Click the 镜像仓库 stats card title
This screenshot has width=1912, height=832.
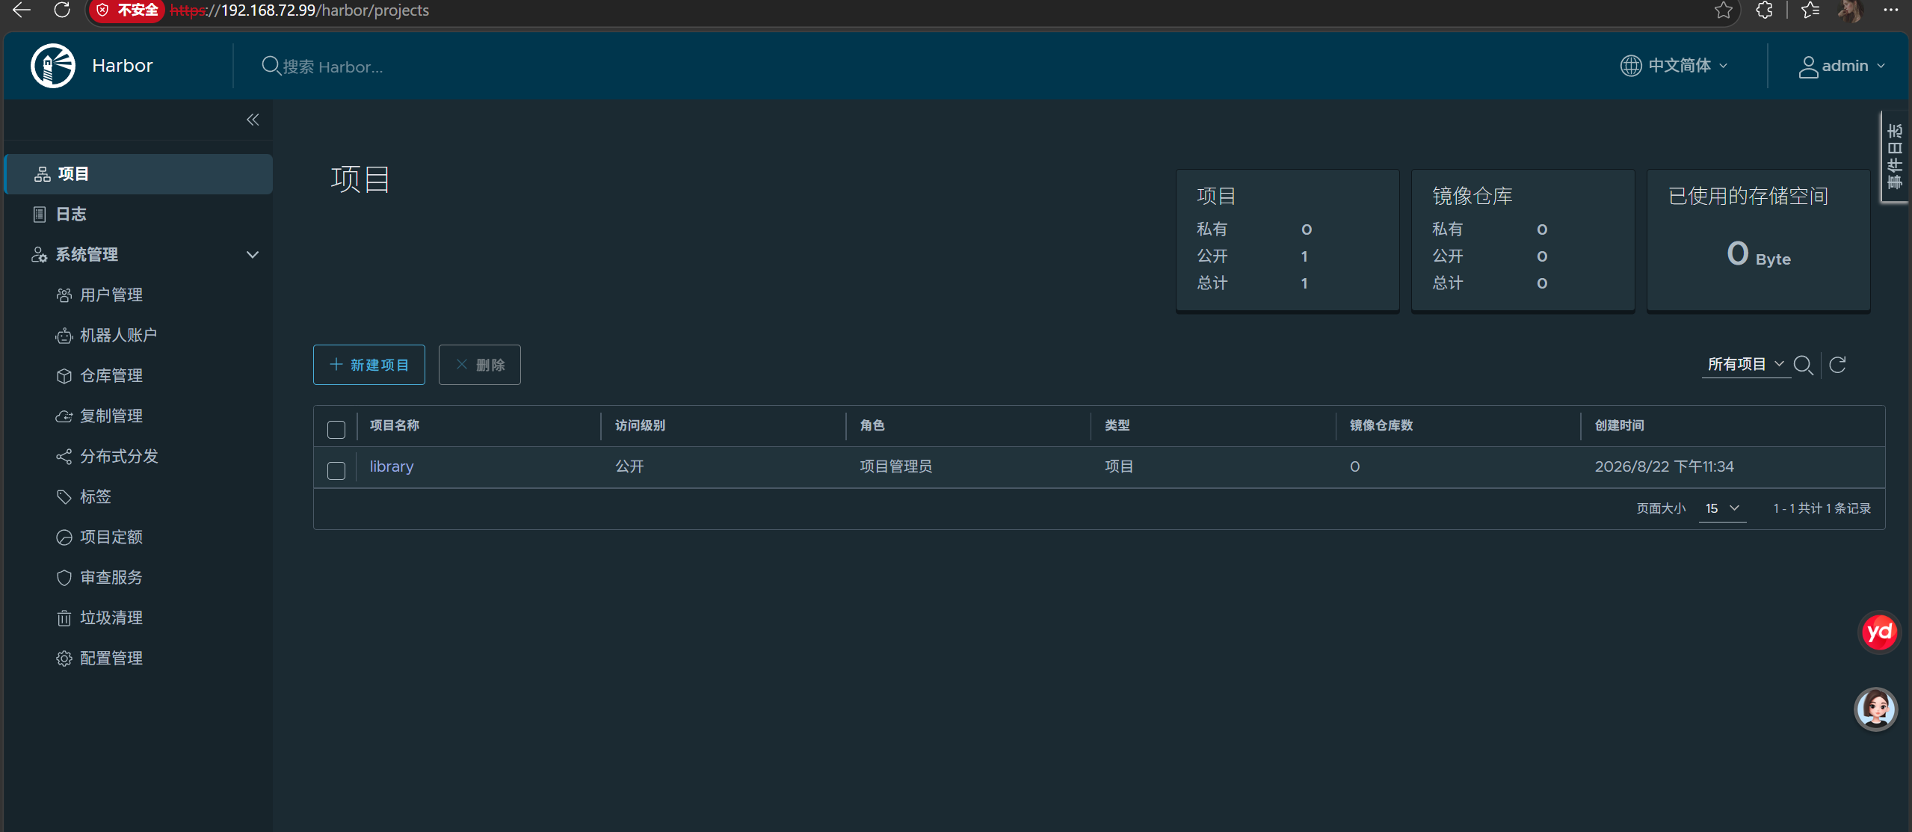click(1472, 196)
